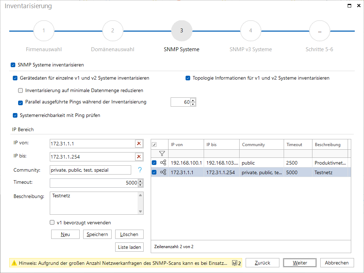Click into the Community input field
Viewport: 364px width, 273px height.
(90, 170)
